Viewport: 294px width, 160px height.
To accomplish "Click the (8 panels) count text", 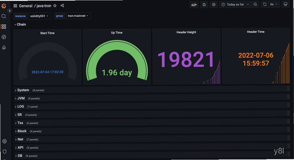I will point(38,90).
